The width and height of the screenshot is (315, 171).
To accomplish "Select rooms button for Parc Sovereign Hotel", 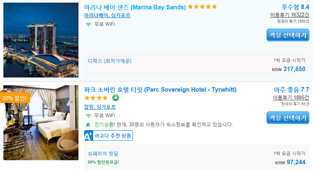I will tap(288, 118).
